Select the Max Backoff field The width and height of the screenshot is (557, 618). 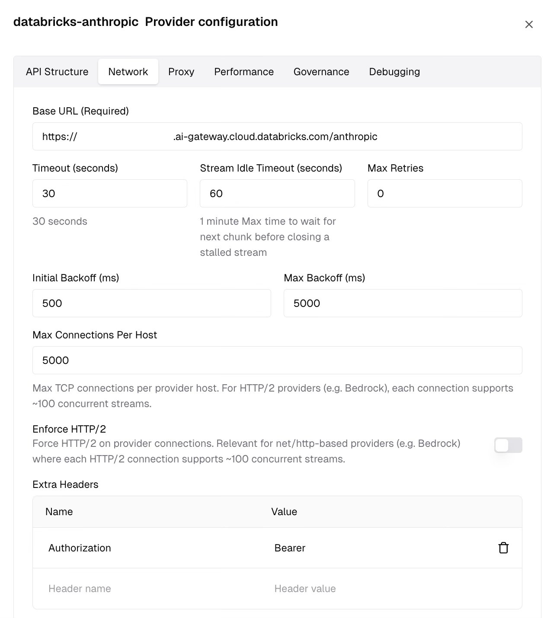tap(403, 303)
